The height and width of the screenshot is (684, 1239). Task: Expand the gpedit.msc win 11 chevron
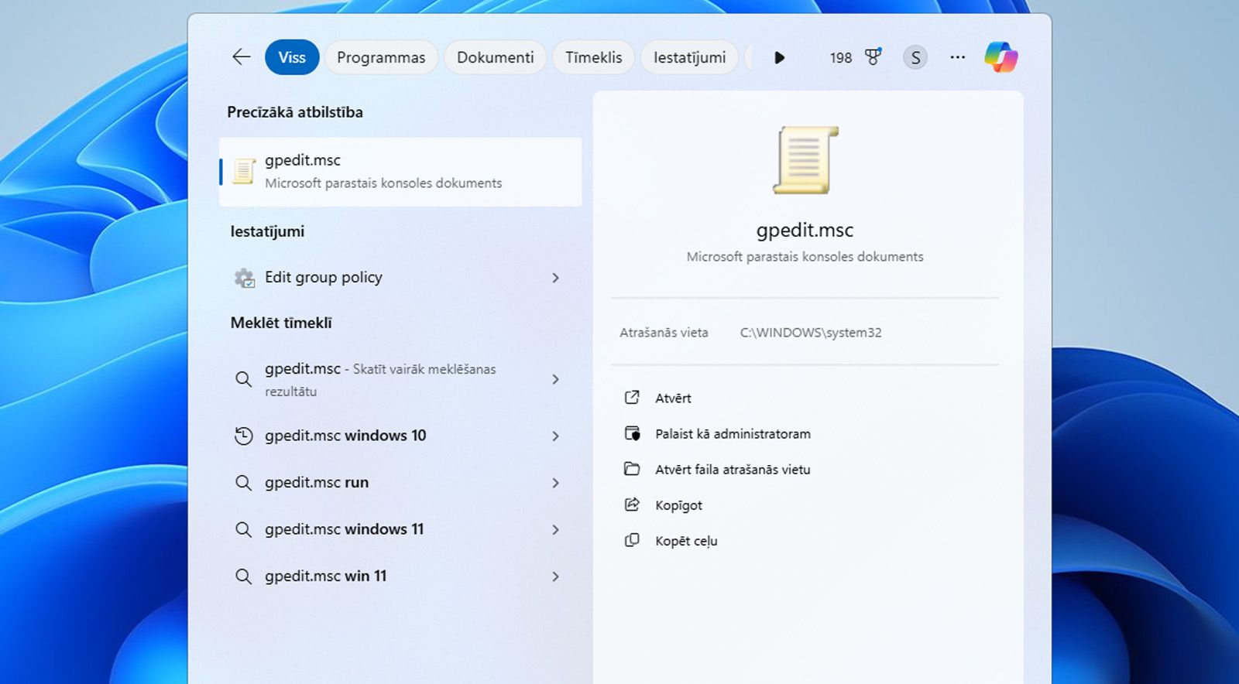pyautogui.click(x=555, y=576)
